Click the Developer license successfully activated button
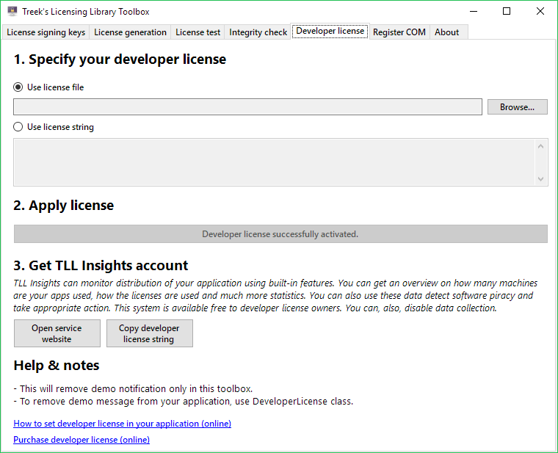 (x=280, y=233)
